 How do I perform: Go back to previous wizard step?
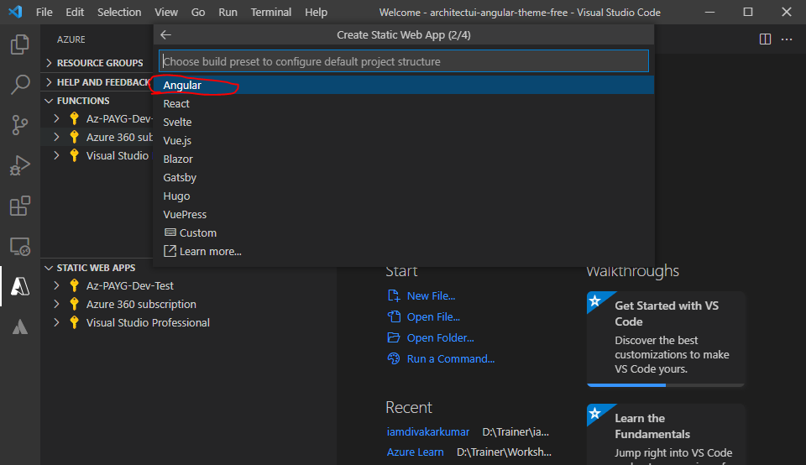(x=165, y=35)
